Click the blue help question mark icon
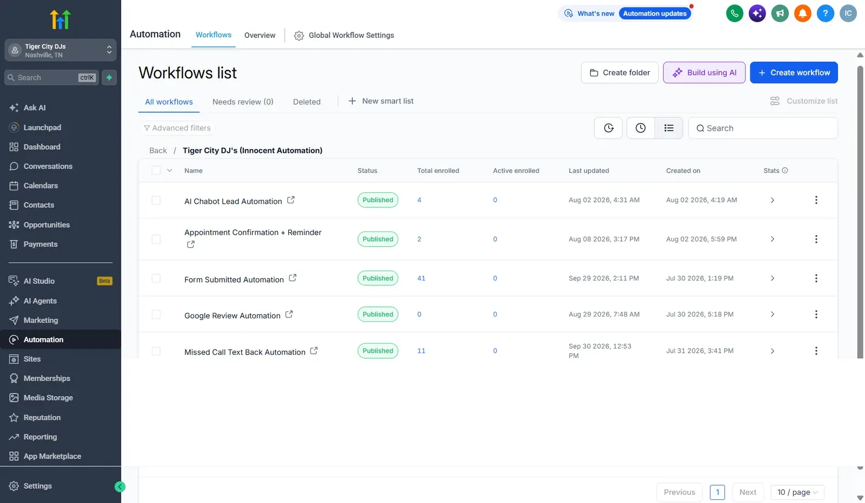 click(x=825, y=14)
